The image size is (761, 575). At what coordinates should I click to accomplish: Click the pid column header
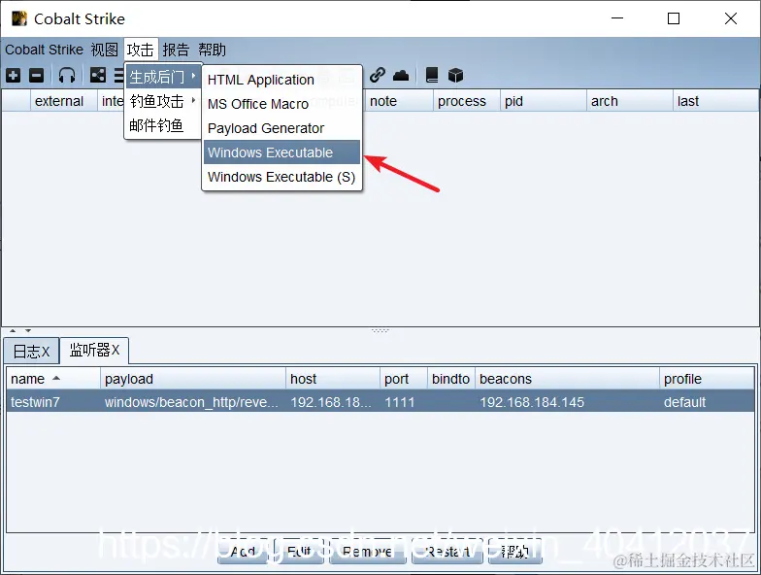coord(544,101)
